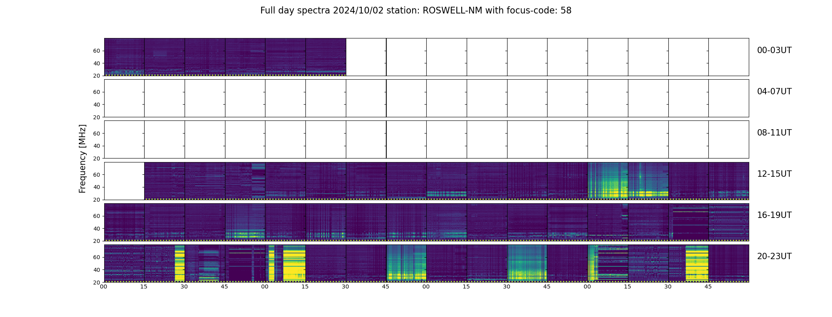Screen dimensions: 832x317
Task: Open the bright 15:00 burst panel in the 12-15UT row
Action: click(608, 181)
